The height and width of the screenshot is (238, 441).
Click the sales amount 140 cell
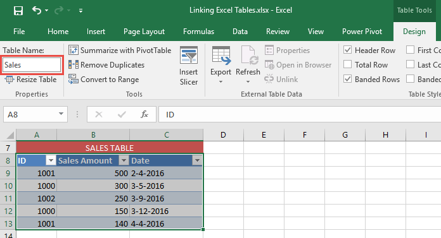point(93,223)
